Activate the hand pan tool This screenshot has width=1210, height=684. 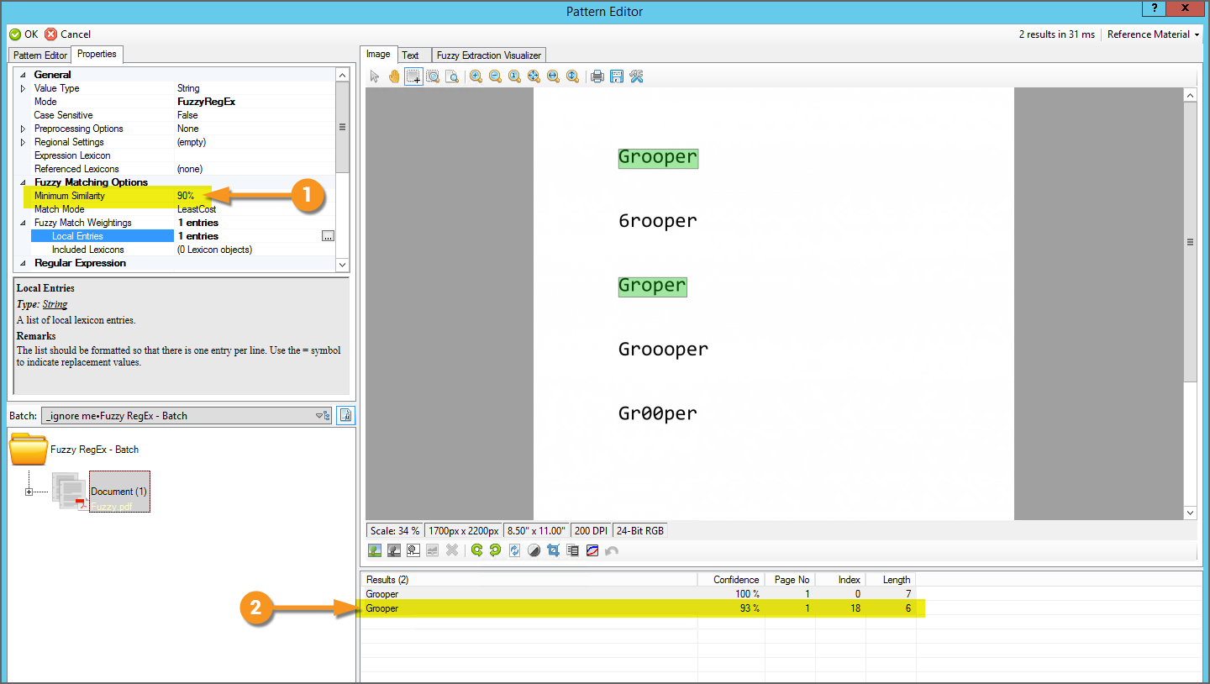click(x=394, y=76)
